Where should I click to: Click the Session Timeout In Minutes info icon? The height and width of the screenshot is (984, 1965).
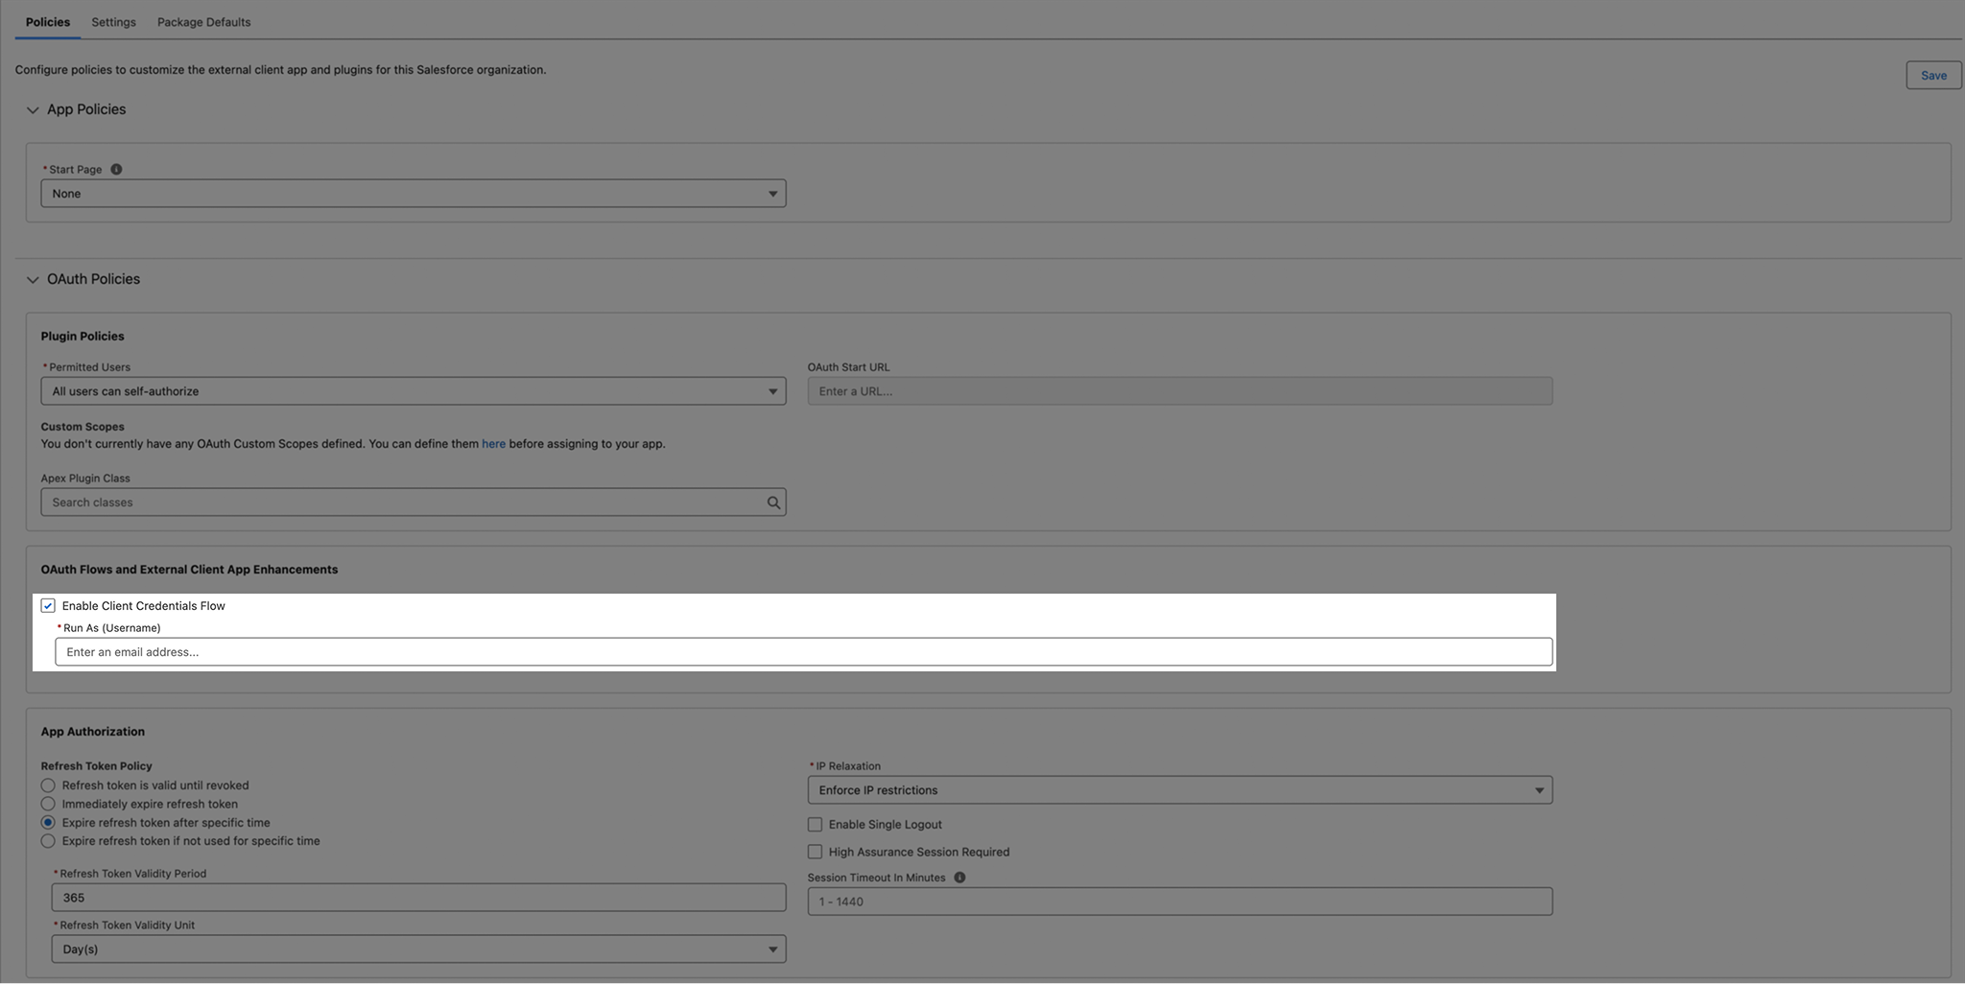click(959, 877)
